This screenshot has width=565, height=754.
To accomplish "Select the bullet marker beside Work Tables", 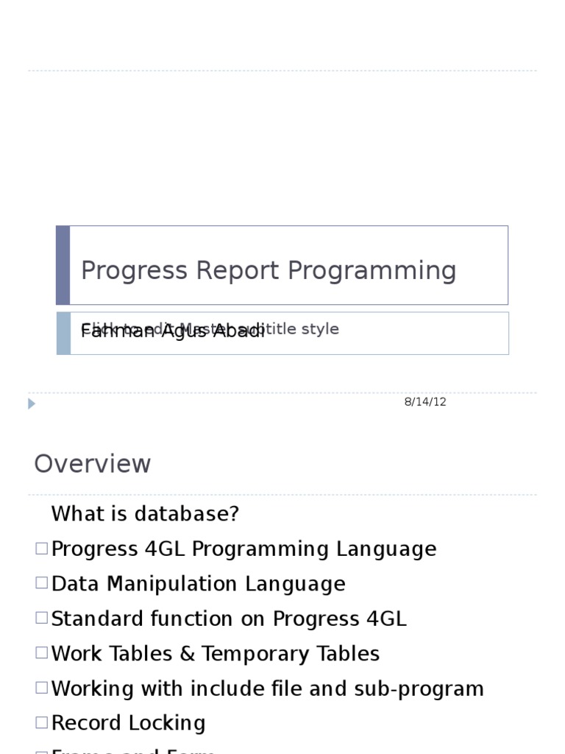I will [x=41, y=652].
